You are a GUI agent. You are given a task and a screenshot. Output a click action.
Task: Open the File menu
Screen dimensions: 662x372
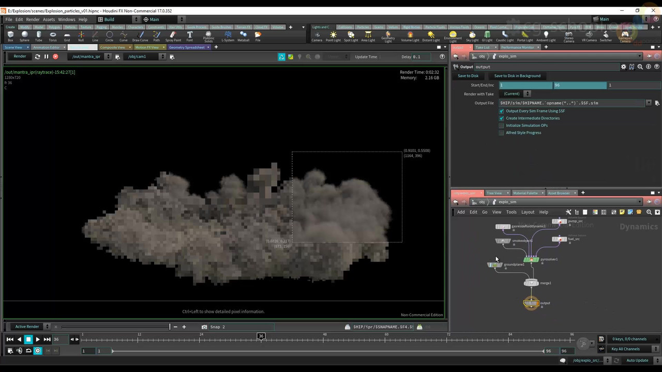[x=9, y=19]
